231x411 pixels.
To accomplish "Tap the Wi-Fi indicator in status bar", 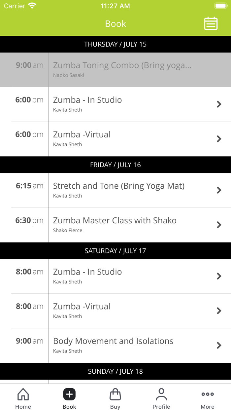I will pos(31,5).
